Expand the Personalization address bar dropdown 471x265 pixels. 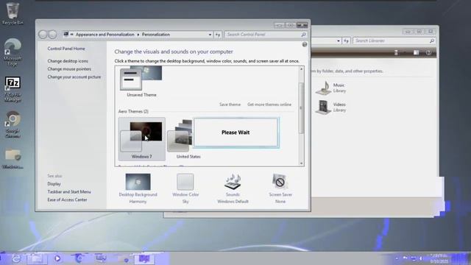pos(210,35)
